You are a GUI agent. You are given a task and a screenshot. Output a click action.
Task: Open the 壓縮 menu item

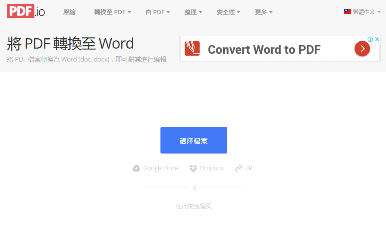69,12
